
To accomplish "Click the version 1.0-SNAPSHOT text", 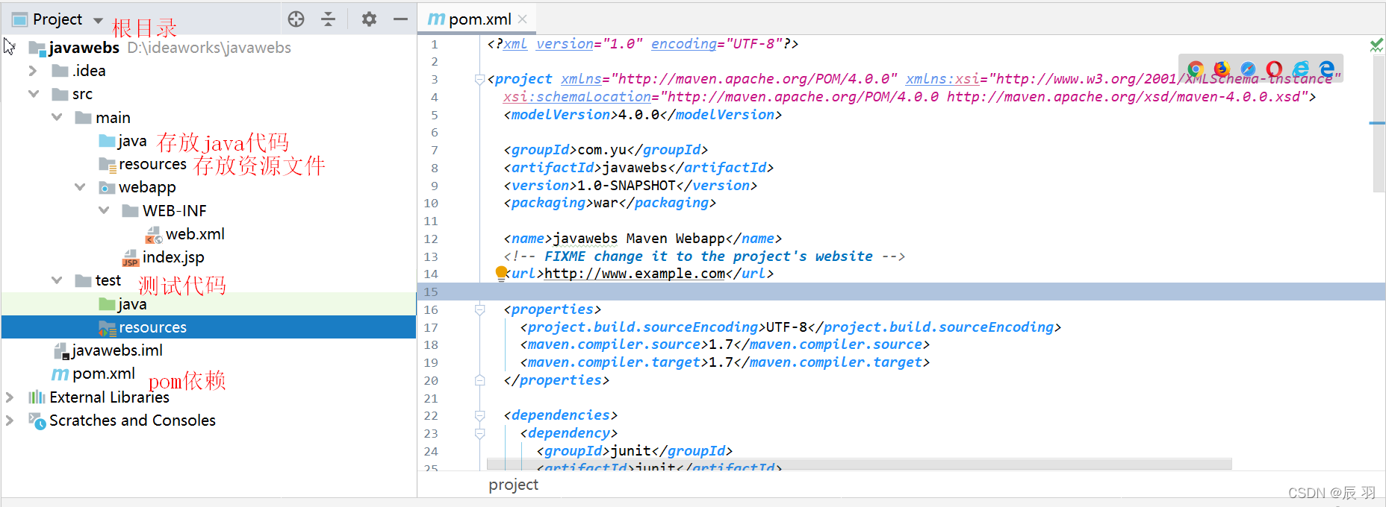I will click(x=626, y=186).
